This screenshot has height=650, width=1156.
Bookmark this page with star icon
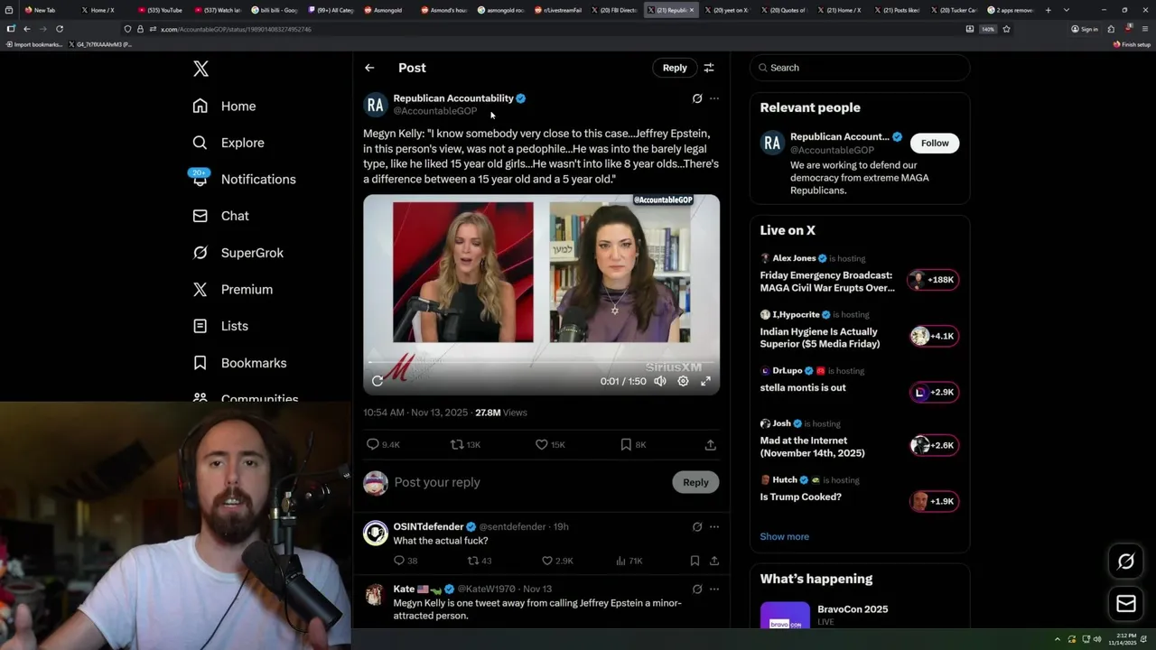[x=1006, y=29]
